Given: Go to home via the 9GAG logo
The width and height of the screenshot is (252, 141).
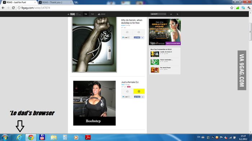Looking at the screenshot, I should pyautogui.click(x=72, y=14).
